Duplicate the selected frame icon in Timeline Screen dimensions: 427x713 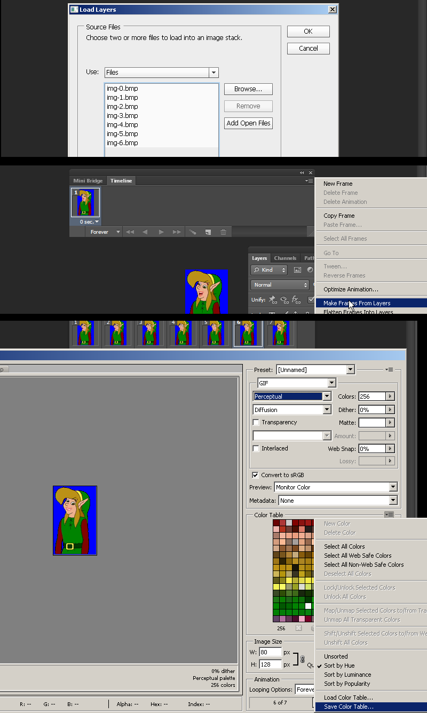click(208, 232)
